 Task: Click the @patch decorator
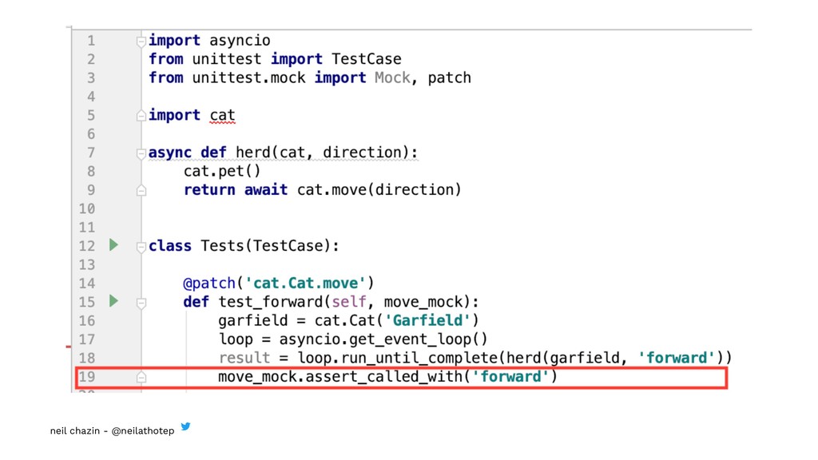click(x=209, y=283)
